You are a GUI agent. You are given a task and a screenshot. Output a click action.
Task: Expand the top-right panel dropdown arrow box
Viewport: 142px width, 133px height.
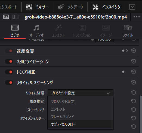pos(132,7)
